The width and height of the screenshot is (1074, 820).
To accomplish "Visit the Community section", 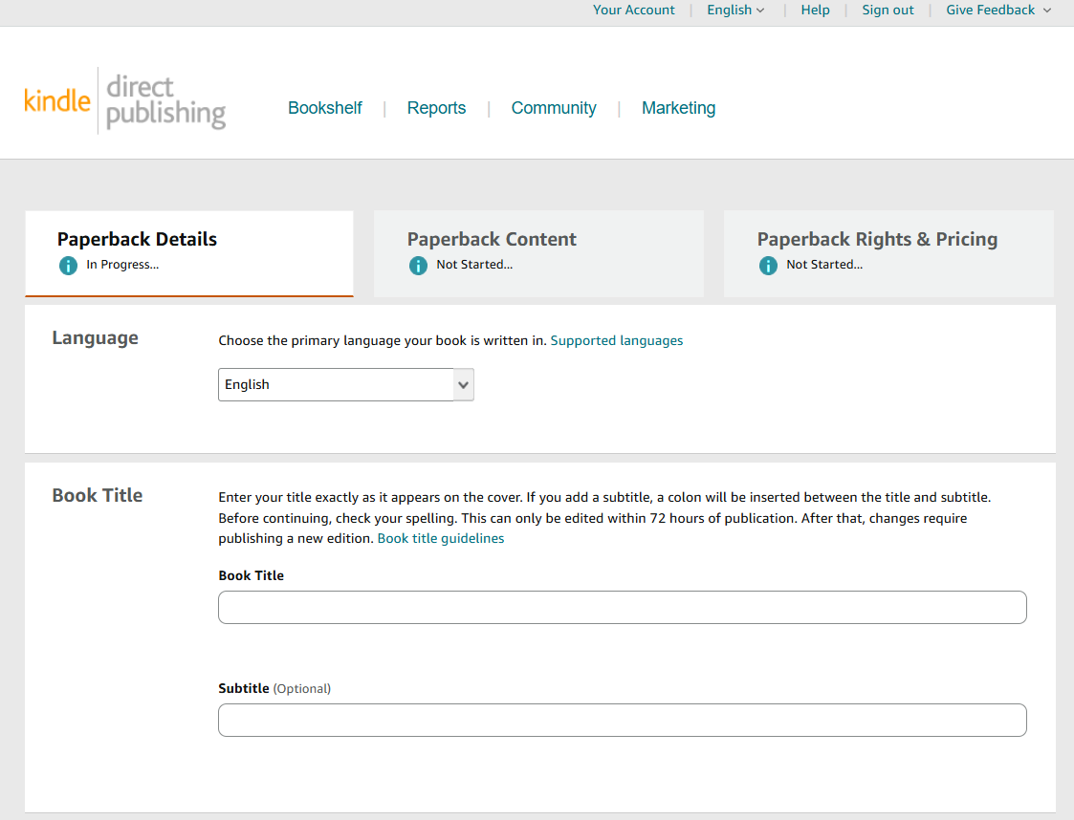I will 554,108.
